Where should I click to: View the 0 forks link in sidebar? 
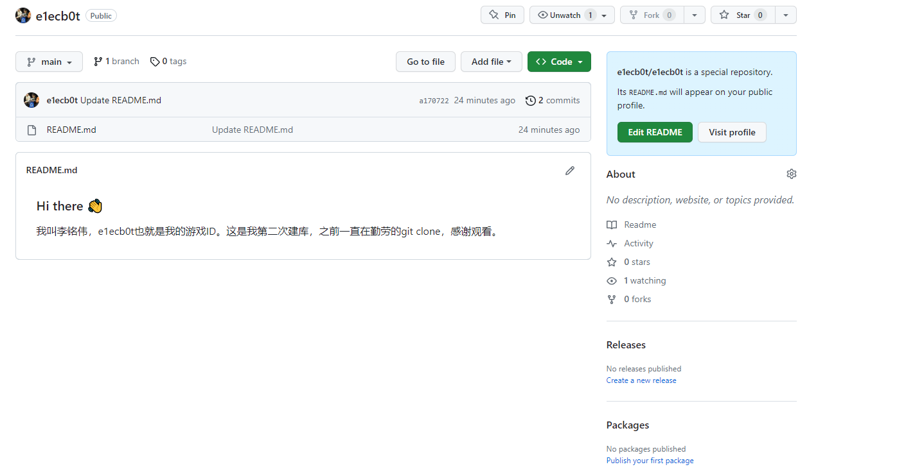click(629, 299)
